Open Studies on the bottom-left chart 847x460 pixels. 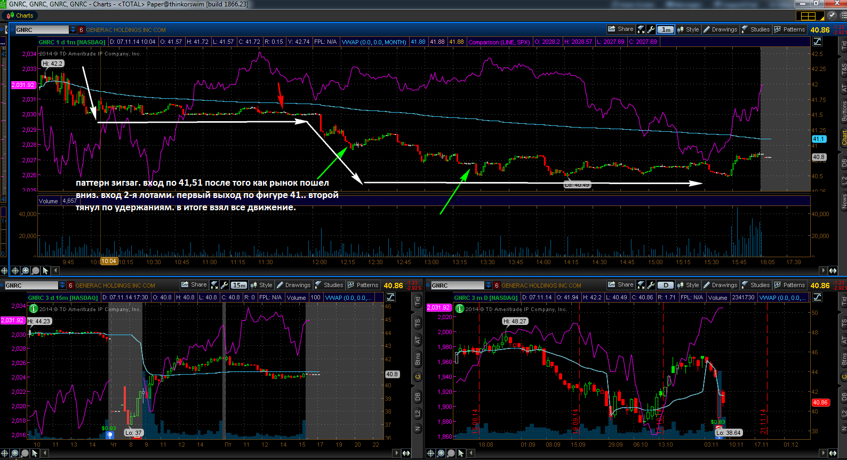pyautogui.click(x=329, y=285)
